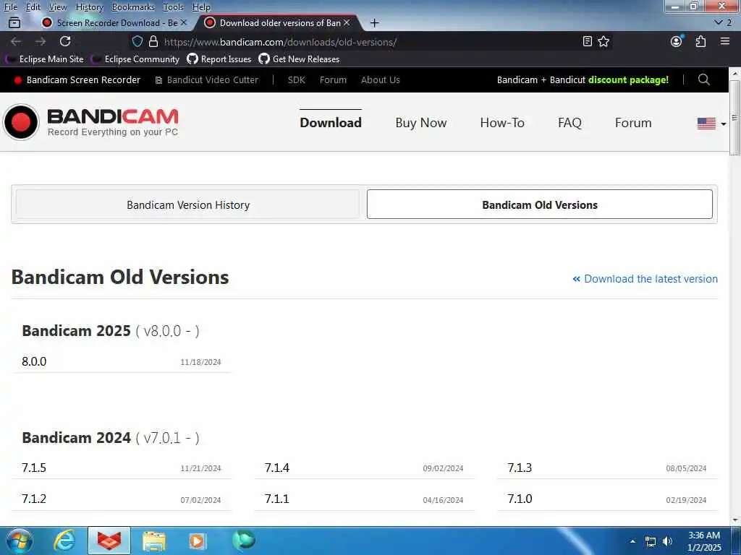Open the US flag language dropdown
Image resolution: width=741 pixels, height=555 pixels.
(711, 123)
